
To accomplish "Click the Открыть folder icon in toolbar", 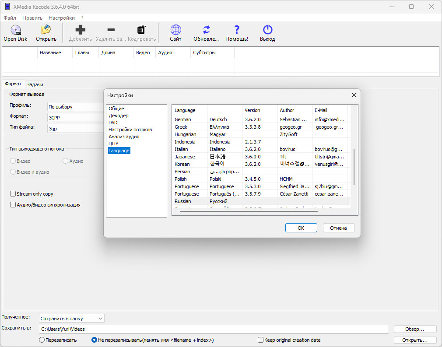I will point(46,30).
